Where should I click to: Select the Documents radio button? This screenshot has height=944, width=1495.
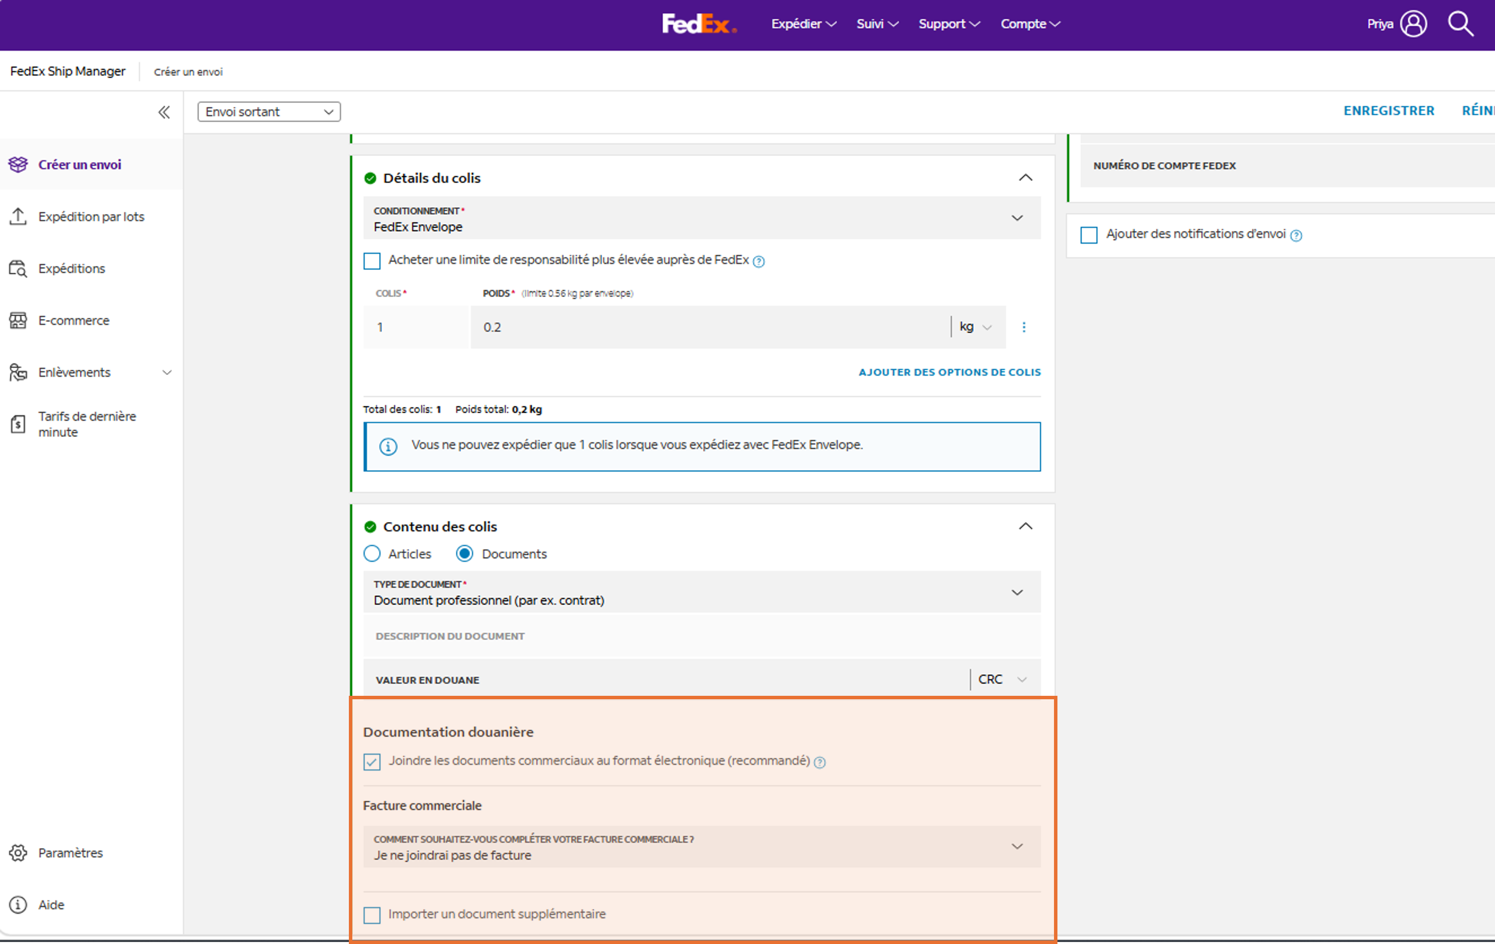pos(464,553)
